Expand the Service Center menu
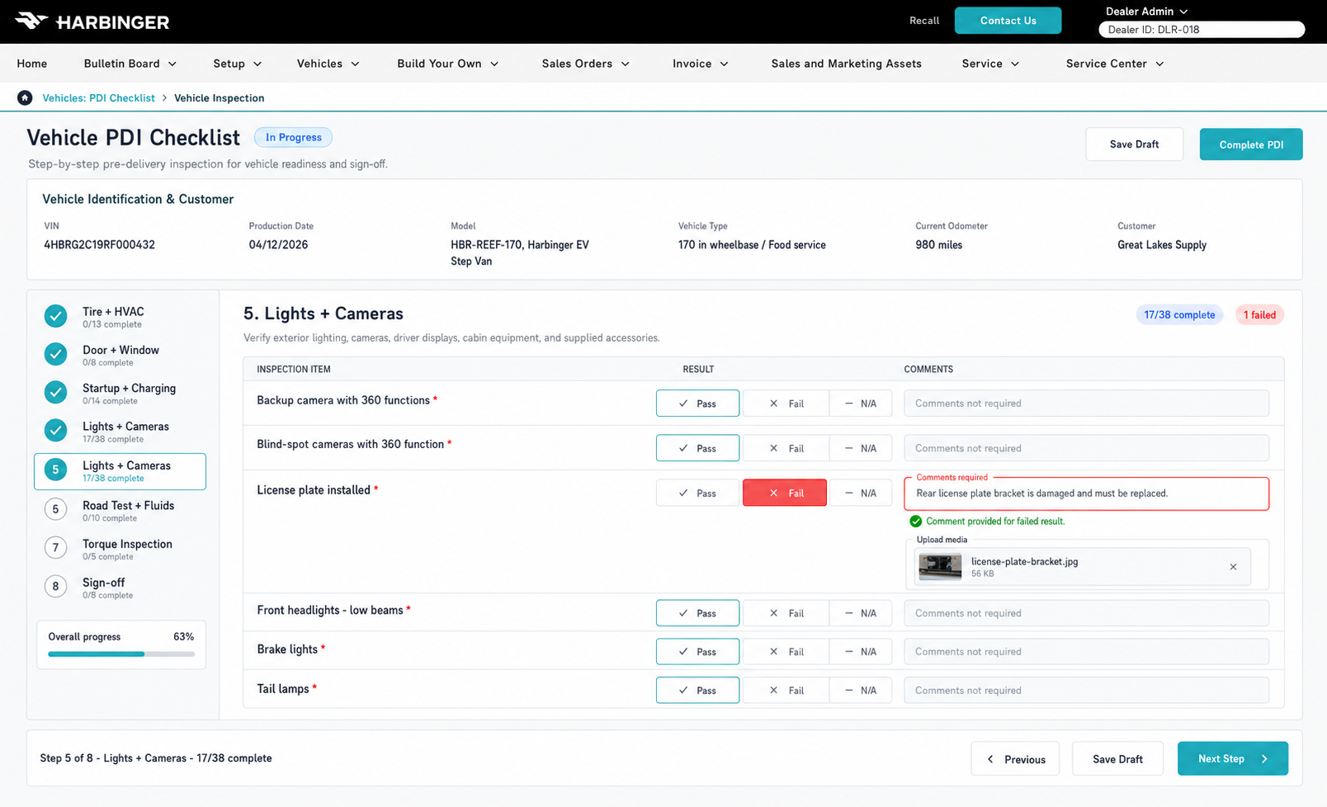 1114,64
